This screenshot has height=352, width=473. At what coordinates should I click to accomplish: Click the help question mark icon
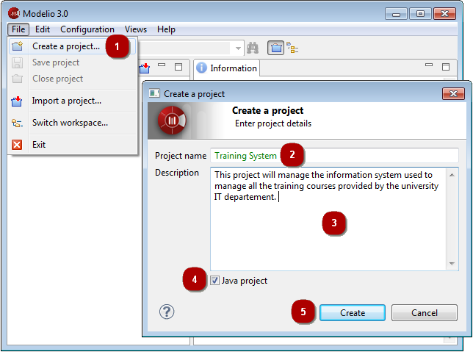tap(167, 312)
